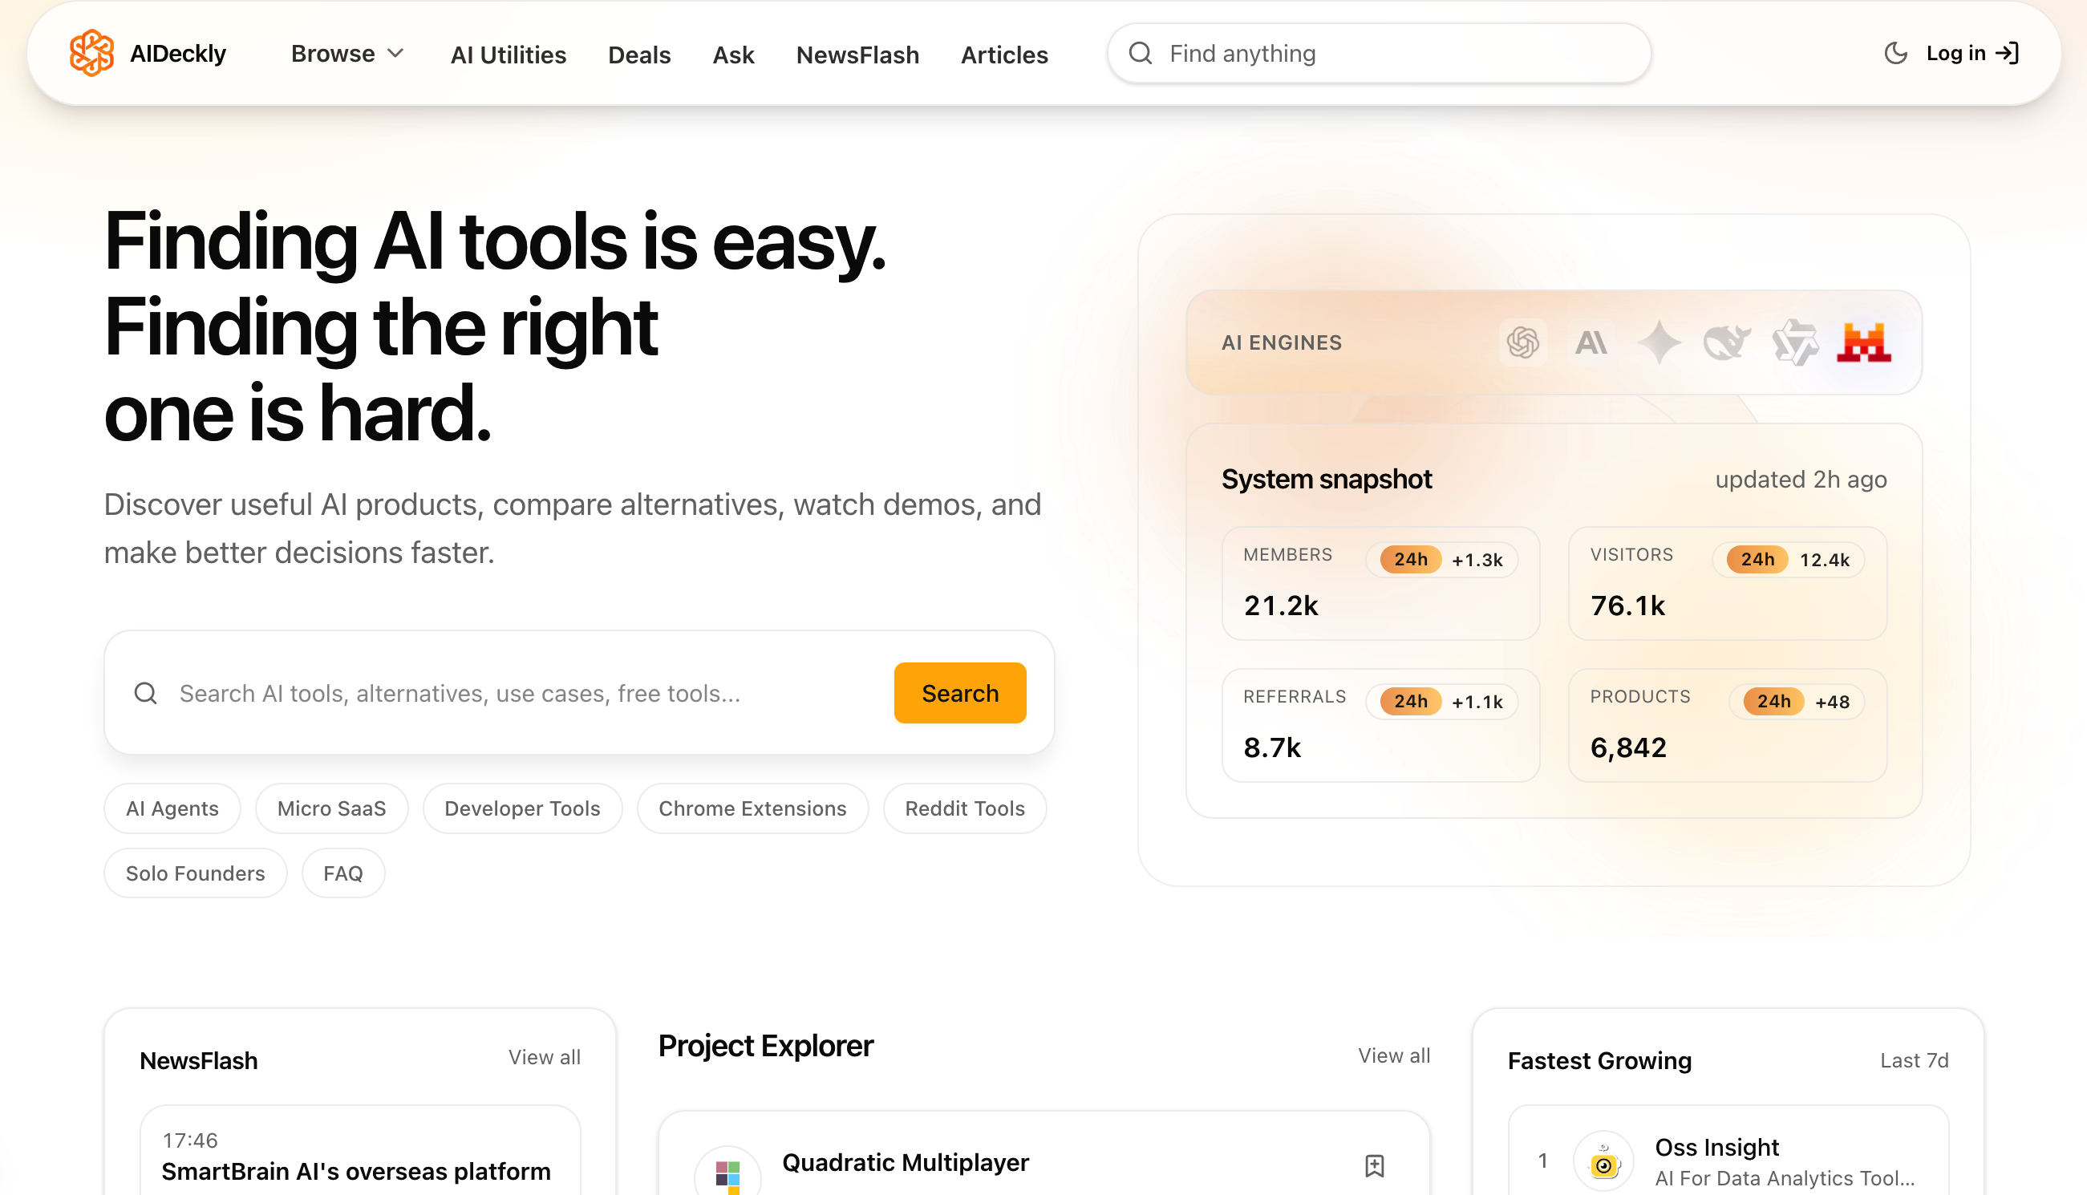Select the DeepSeek whale engine icon
This screenshot has width=2087, height=1195.
(x=1727, y=342)
